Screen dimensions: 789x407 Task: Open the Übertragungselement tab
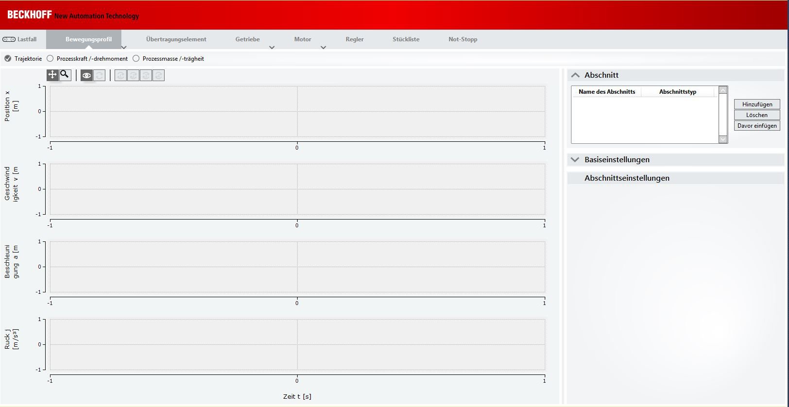coord(176,39)
